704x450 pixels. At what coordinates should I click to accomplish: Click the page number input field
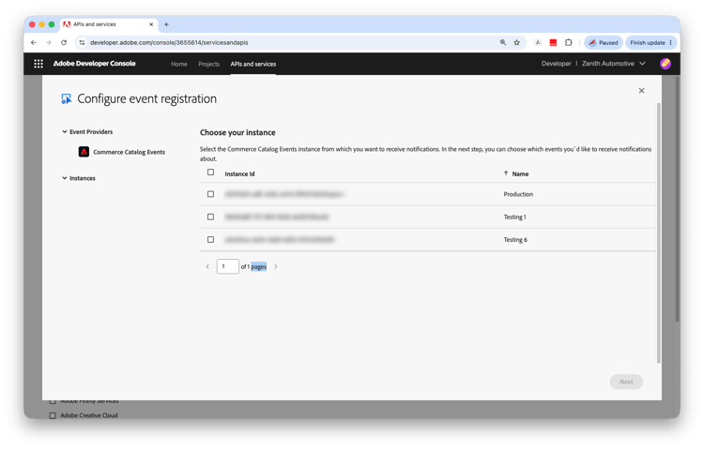tap(228, 266)
